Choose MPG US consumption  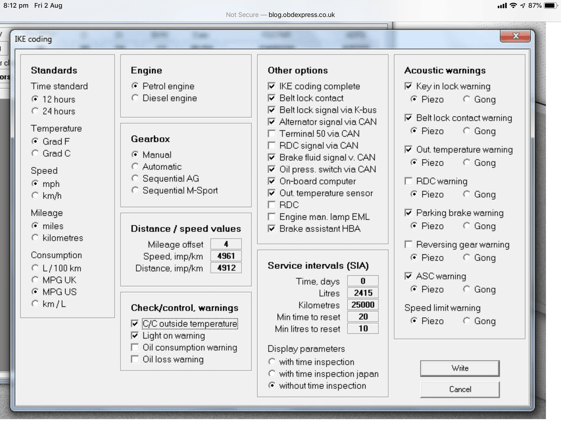pyautogui.click(x=35, y=292)
